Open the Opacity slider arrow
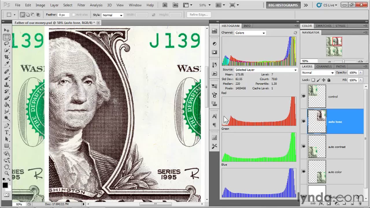The width and height of the screenshot is (370, 208). pos(361,73)
